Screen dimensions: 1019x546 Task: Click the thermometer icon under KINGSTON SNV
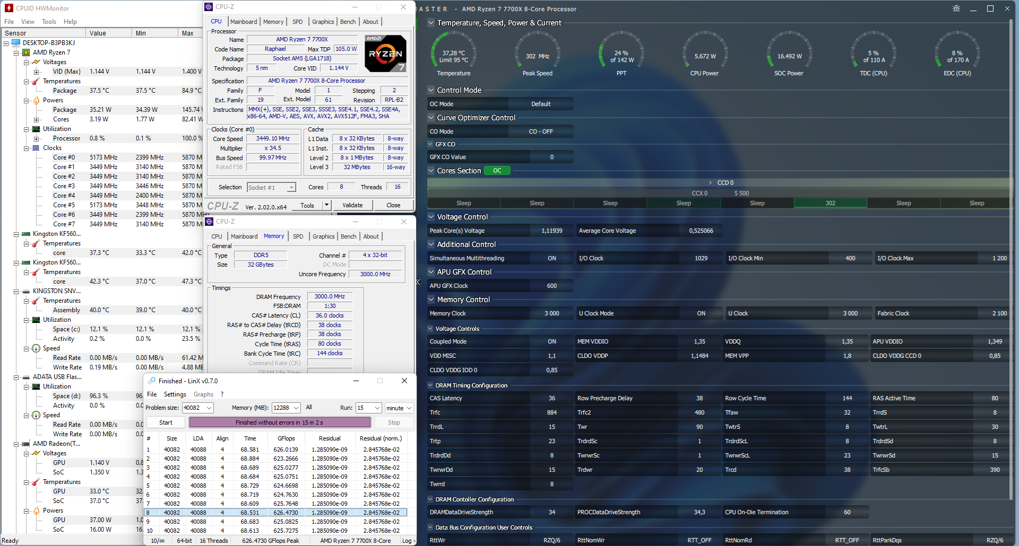coord(36,301)
